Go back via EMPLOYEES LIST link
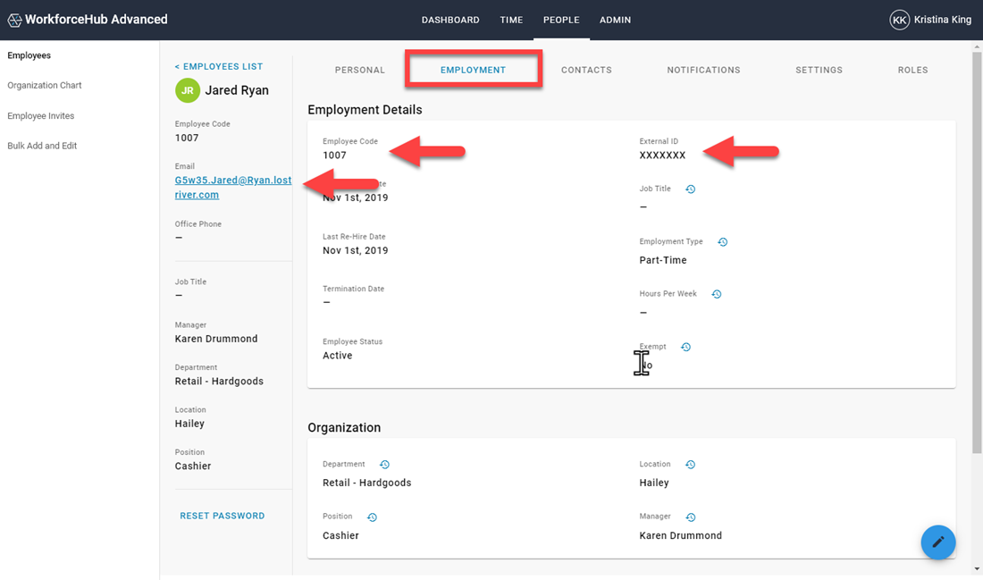This screenshot has width=983, height=580. click(x=218, y=66)
